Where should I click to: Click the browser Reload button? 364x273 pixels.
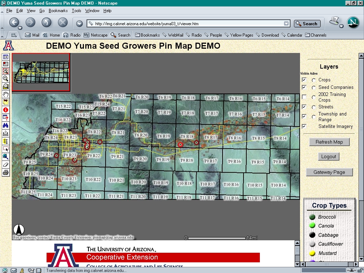click(47, 23)
